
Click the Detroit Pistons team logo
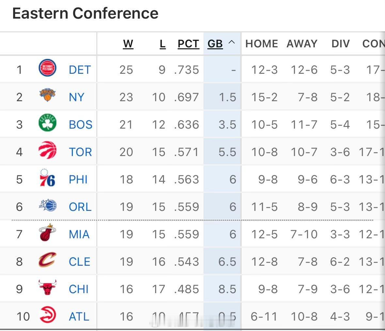pyautogui.click(x=48, y=69)
